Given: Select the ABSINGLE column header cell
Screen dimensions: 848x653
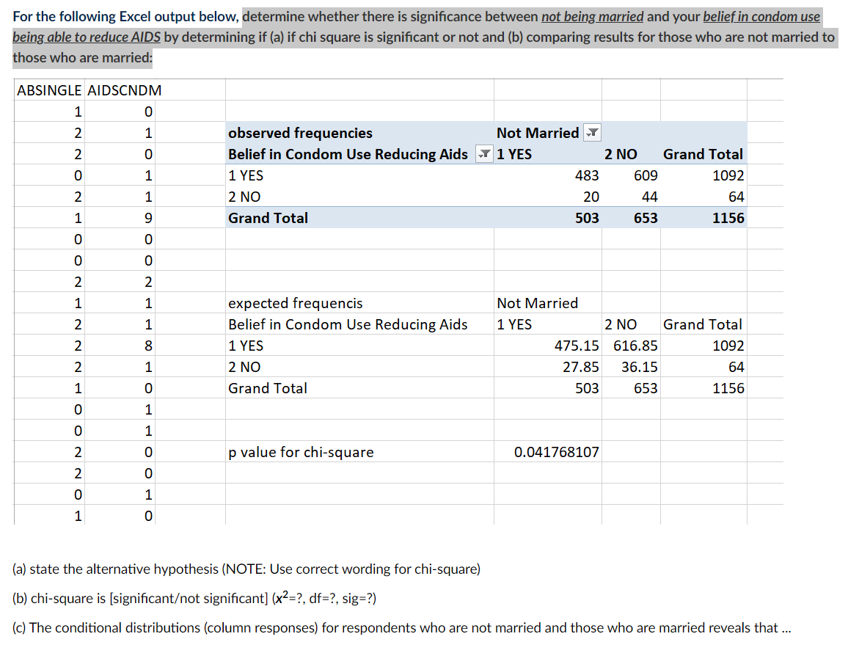Looking at the screenshot, I should (48, 90).
